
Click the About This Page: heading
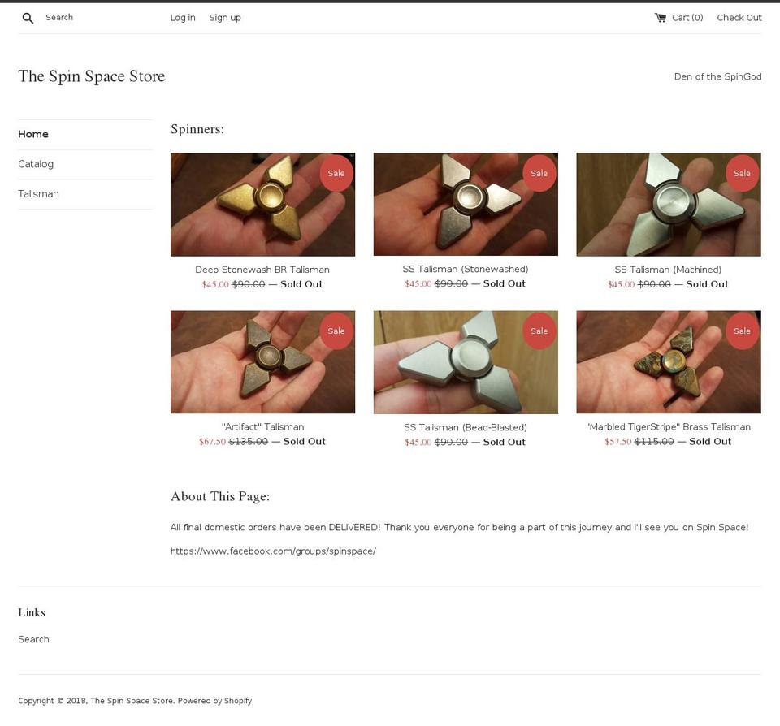(220, 496)
